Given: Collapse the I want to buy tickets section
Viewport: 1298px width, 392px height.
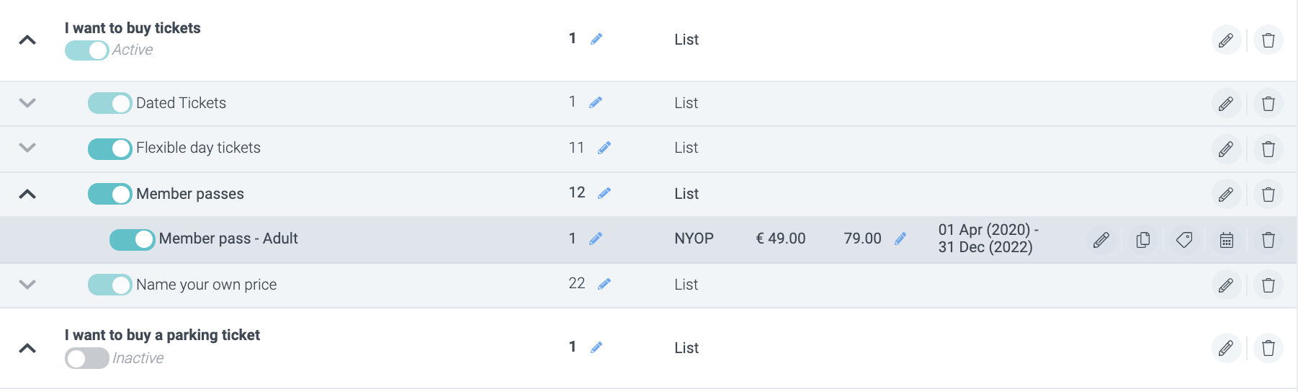Looking at the screenshot, I should 27,40.
